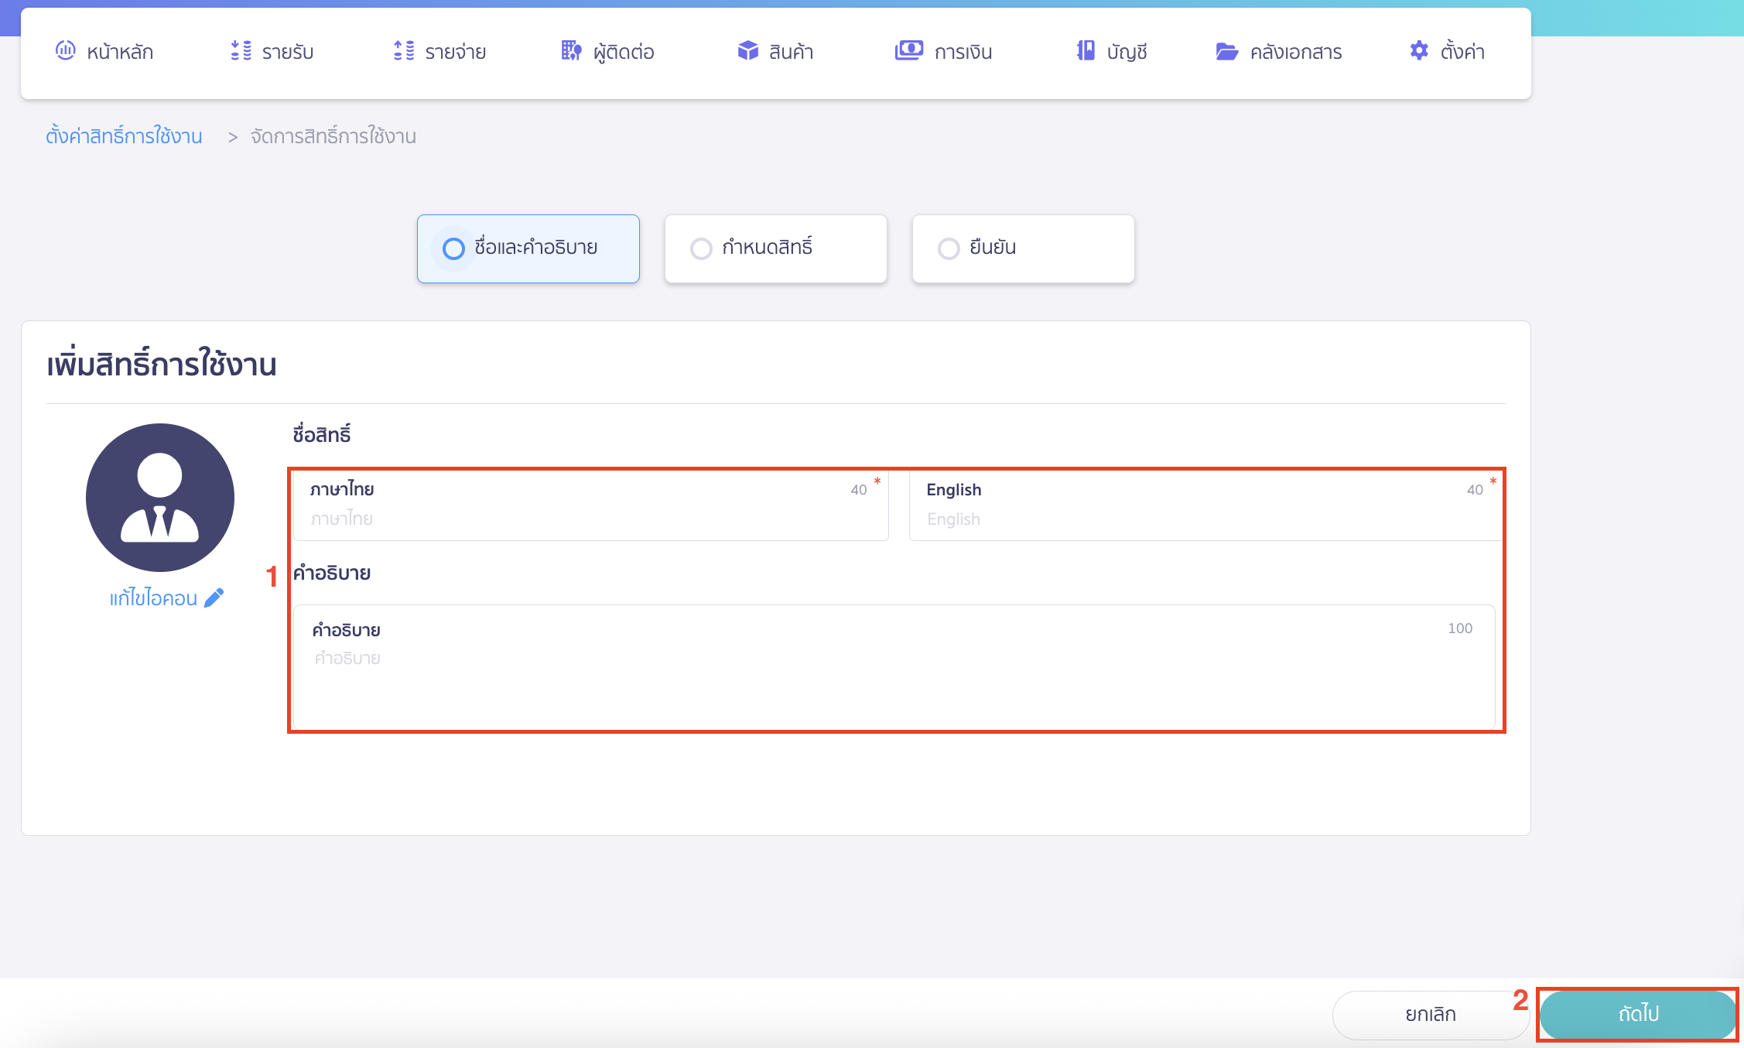Image resolution: width=1744 pixels, height=1048 pixels.
Task: Switch to the ยืนยัน step tab
Action: [1023, 248]
